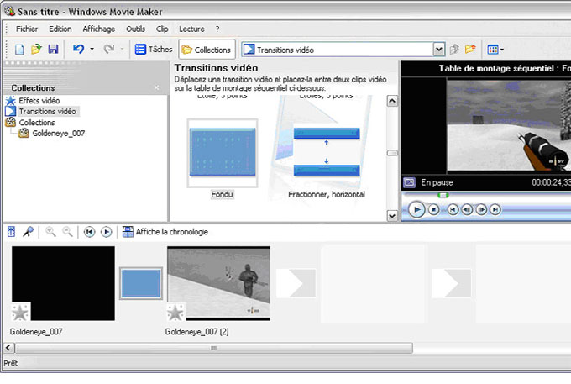
Task: Toggle the Collections pane button
Action: [207, 50]
